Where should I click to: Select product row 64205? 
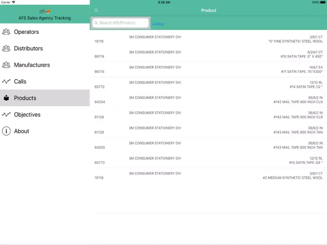click(208, 146)
